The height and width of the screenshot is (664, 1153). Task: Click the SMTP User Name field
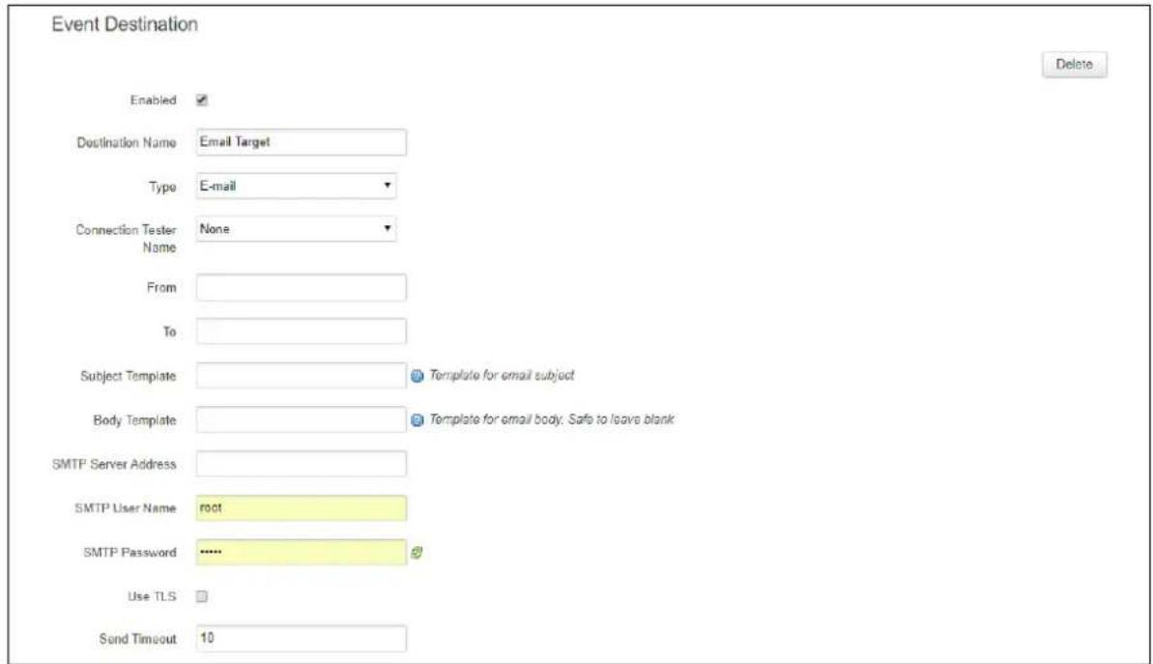[x=301, y=508]
